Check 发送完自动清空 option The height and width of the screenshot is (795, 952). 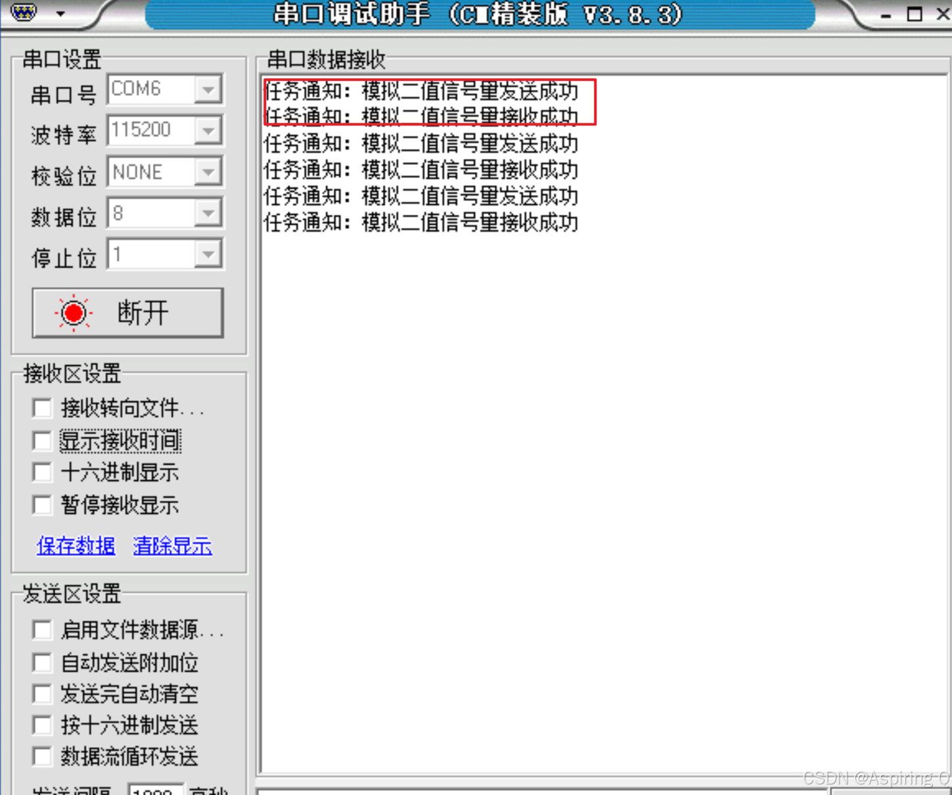pyautogui.click(x=42, y=694)
